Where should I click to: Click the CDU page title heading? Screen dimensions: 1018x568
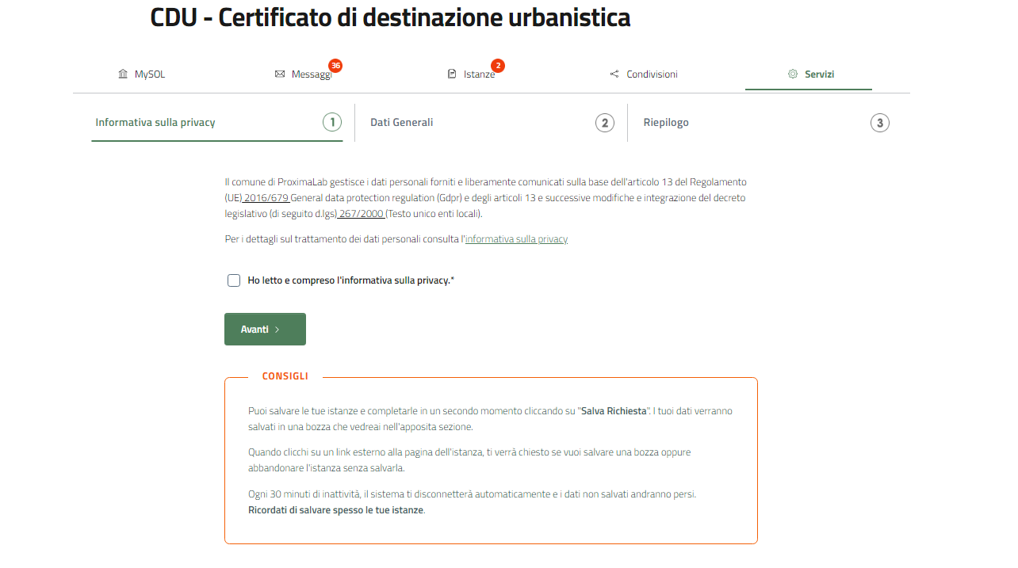pos(390,17)
